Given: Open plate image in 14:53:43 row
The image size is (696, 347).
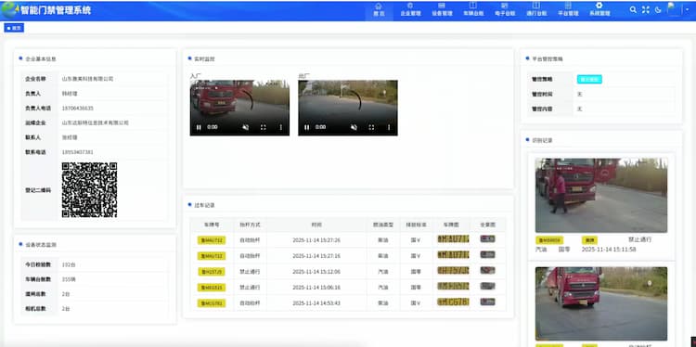Looking at the screenshot, I should pyautogui.click(x=453, y=302).
